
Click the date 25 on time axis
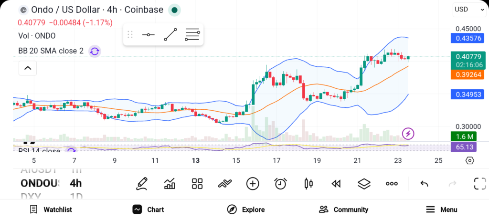click(x=438, y=161)
